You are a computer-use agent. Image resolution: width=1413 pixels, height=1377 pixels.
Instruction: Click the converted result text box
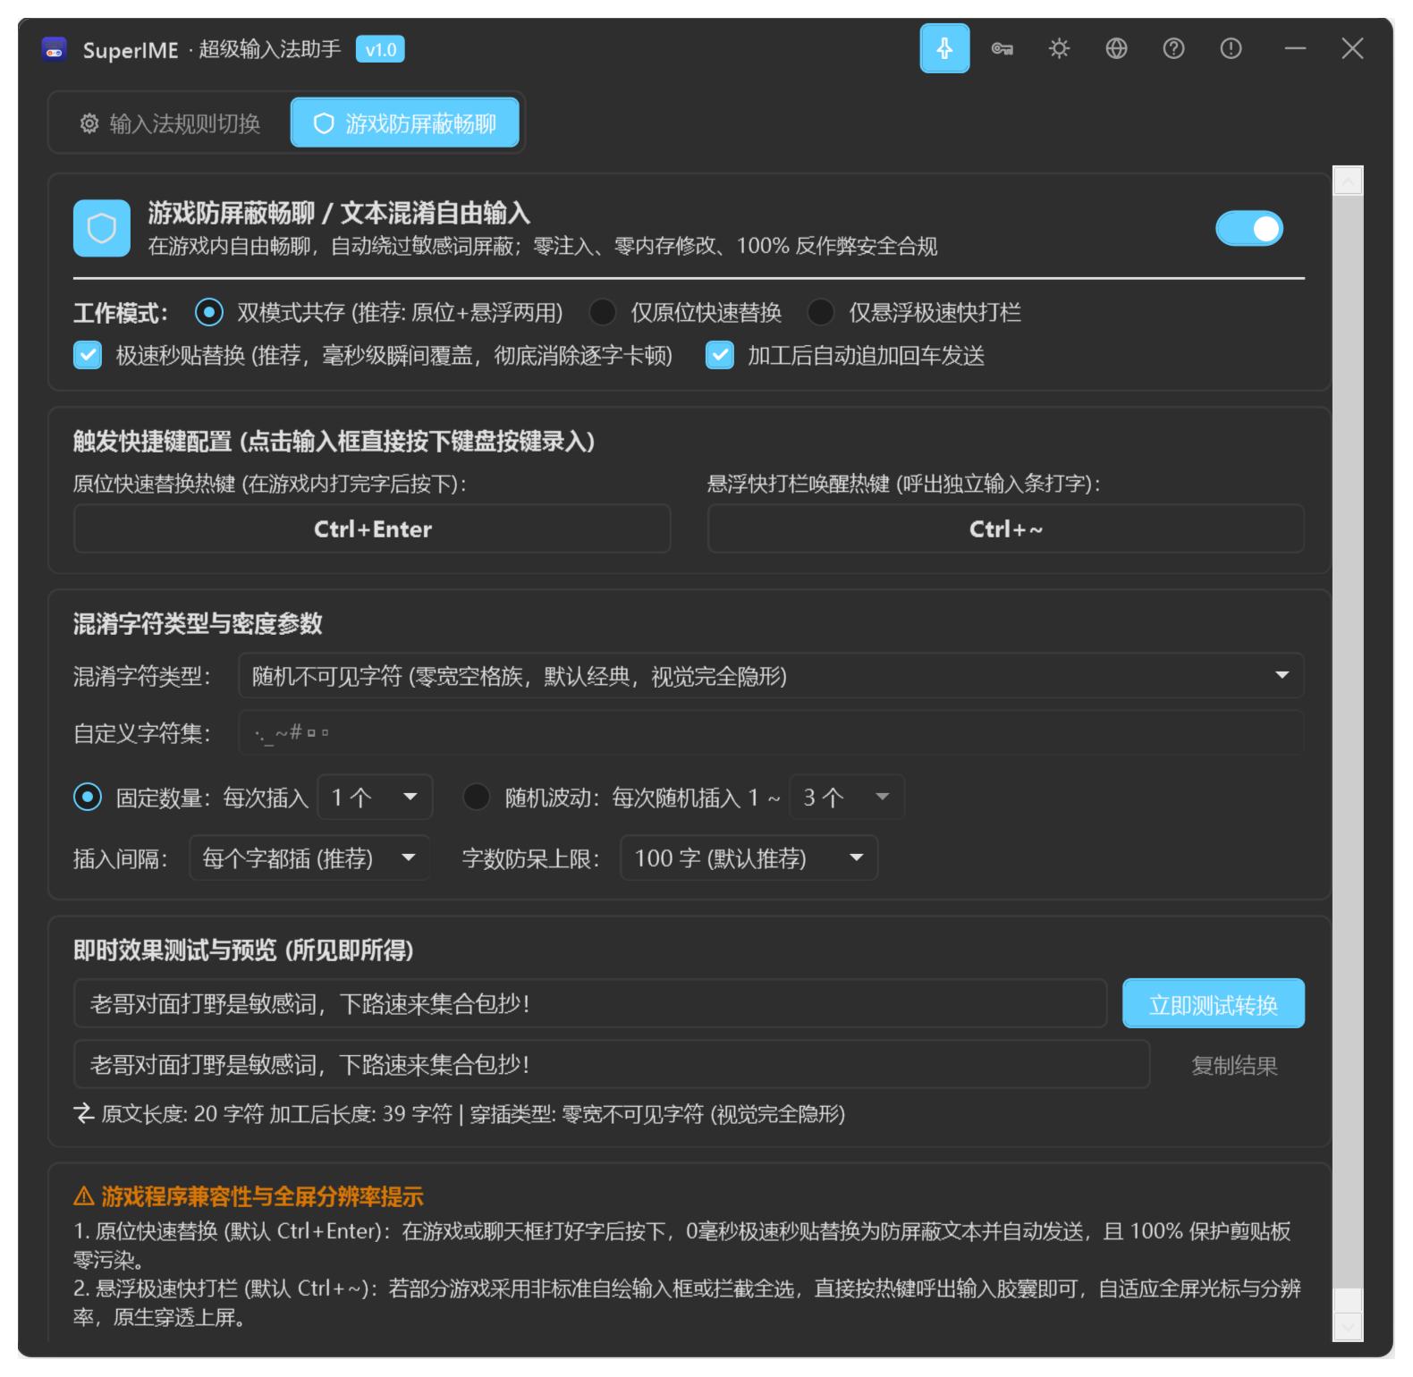pyautogui.click(x=612, y=1064)
